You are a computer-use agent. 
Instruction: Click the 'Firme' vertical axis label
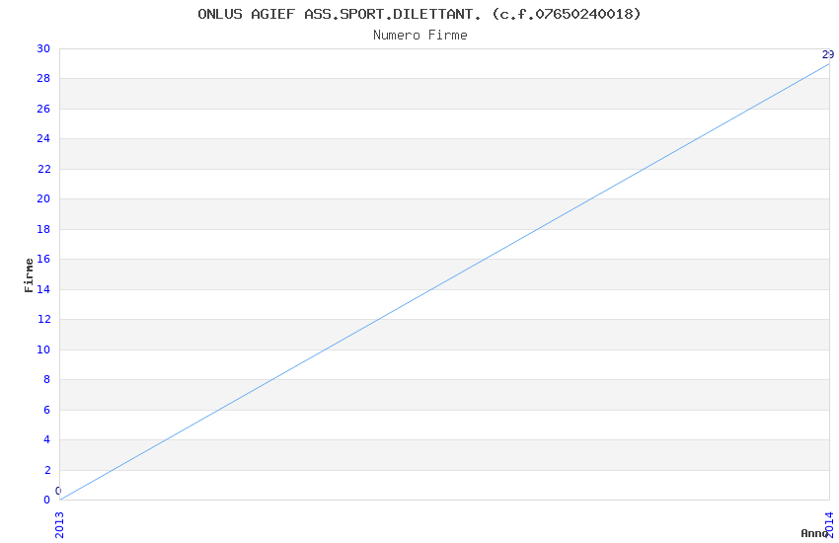pyautogui.click(x=29, y=275)
